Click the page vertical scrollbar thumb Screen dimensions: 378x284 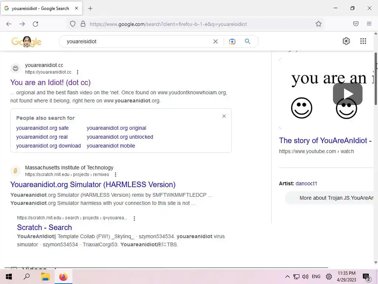(x=375, y=79)
